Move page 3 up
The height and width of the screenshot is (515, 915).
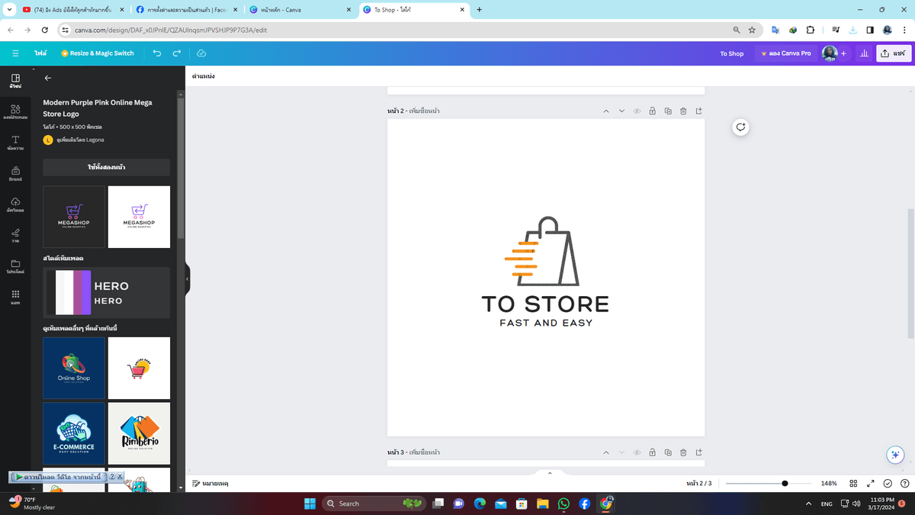coord(606,452)
